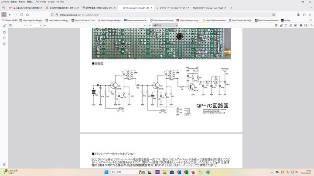Go forward to next page

coord(16,15)
